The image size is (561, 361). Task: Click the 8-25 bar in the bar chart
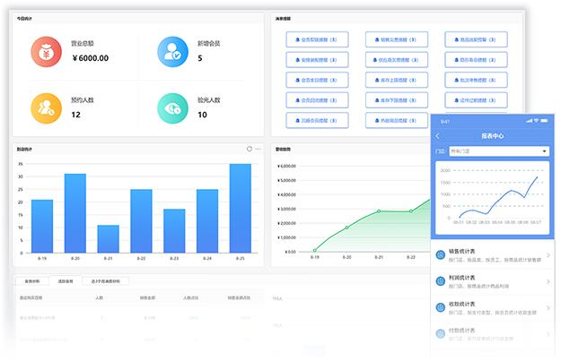[240, 208]
